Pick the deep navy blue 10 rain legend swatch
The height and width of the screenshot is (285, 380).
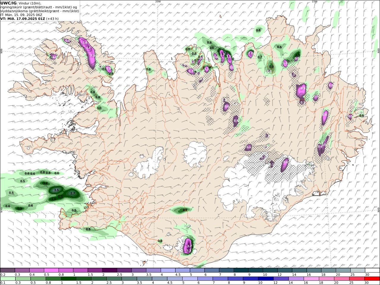tap(265, 278)
